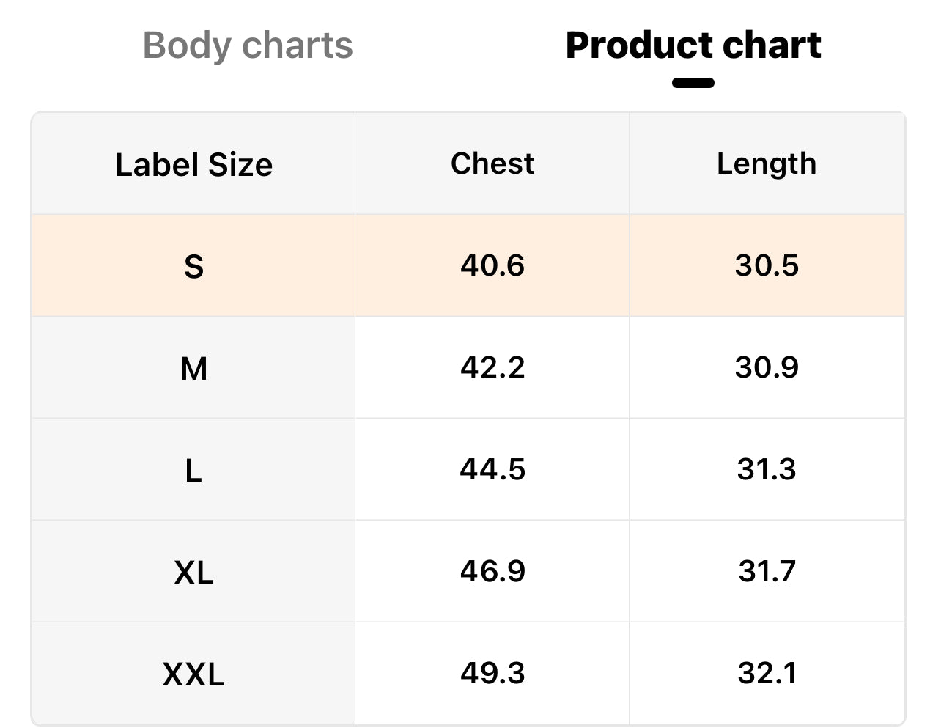Pick the L size row label
Viewport: 941px width, 728px height.
click(x=193, y=469)
